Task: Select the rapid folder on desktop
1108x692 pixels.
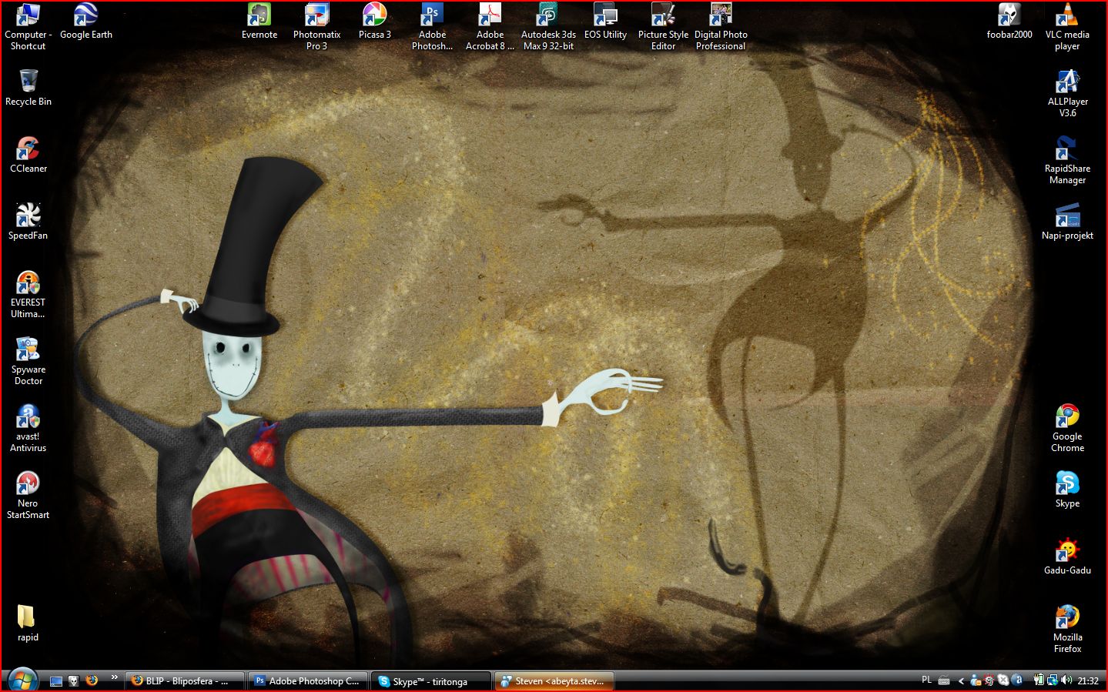Action: click(28, 618)
